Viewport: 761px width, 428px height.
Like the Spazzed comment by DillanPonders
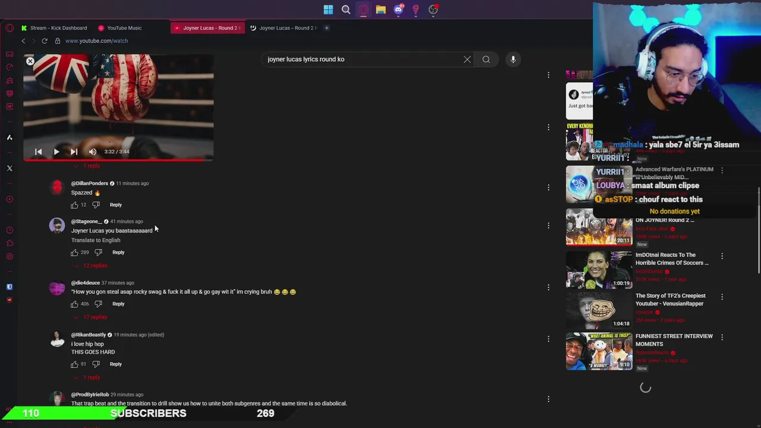[x=74, y=205]
